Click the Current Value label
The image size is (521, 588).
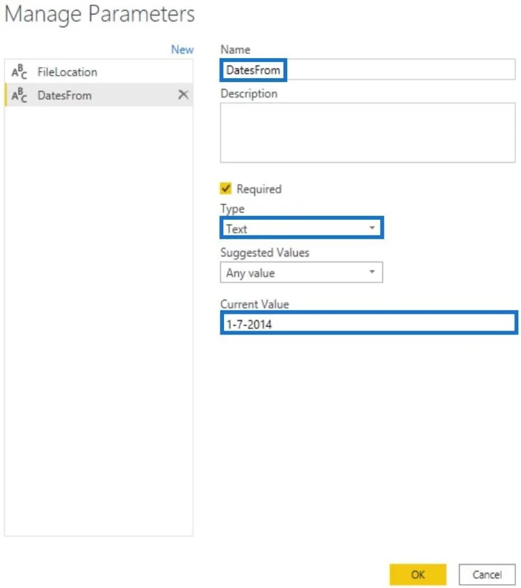tap(255, 304)
